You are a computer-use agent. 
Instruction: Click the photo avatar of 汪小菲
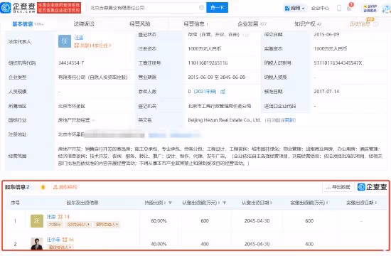(37, 244)
